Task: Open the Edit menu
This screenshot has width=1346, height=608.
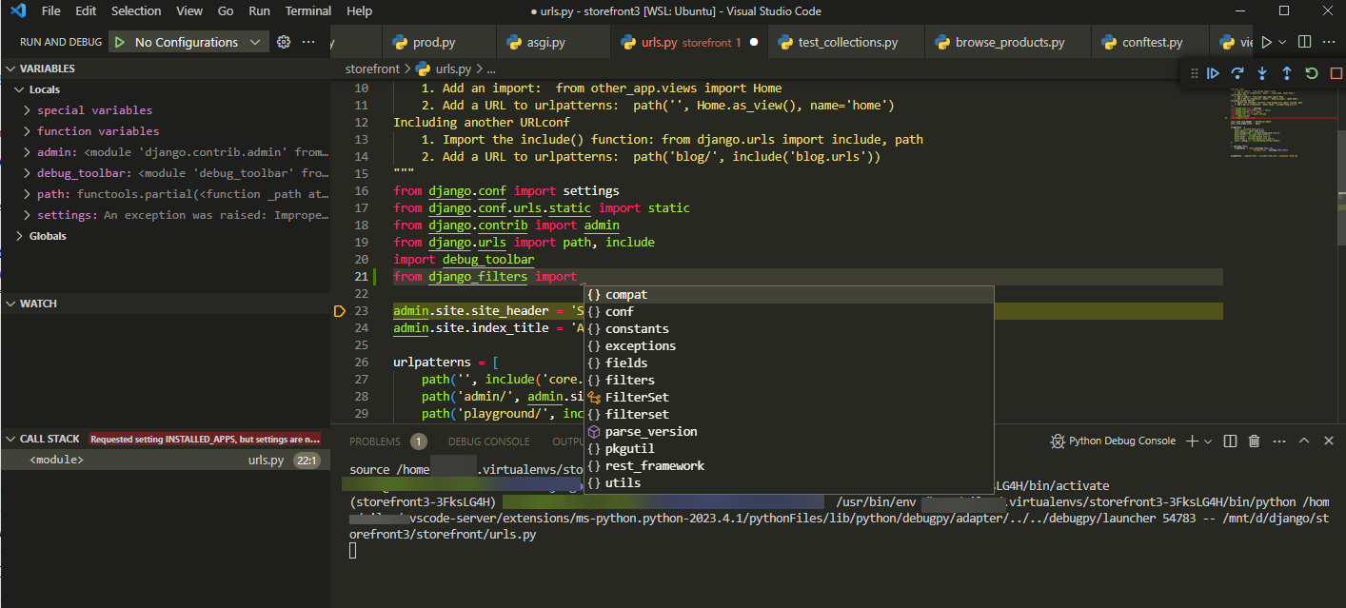Action: click(x=86, y=11)
